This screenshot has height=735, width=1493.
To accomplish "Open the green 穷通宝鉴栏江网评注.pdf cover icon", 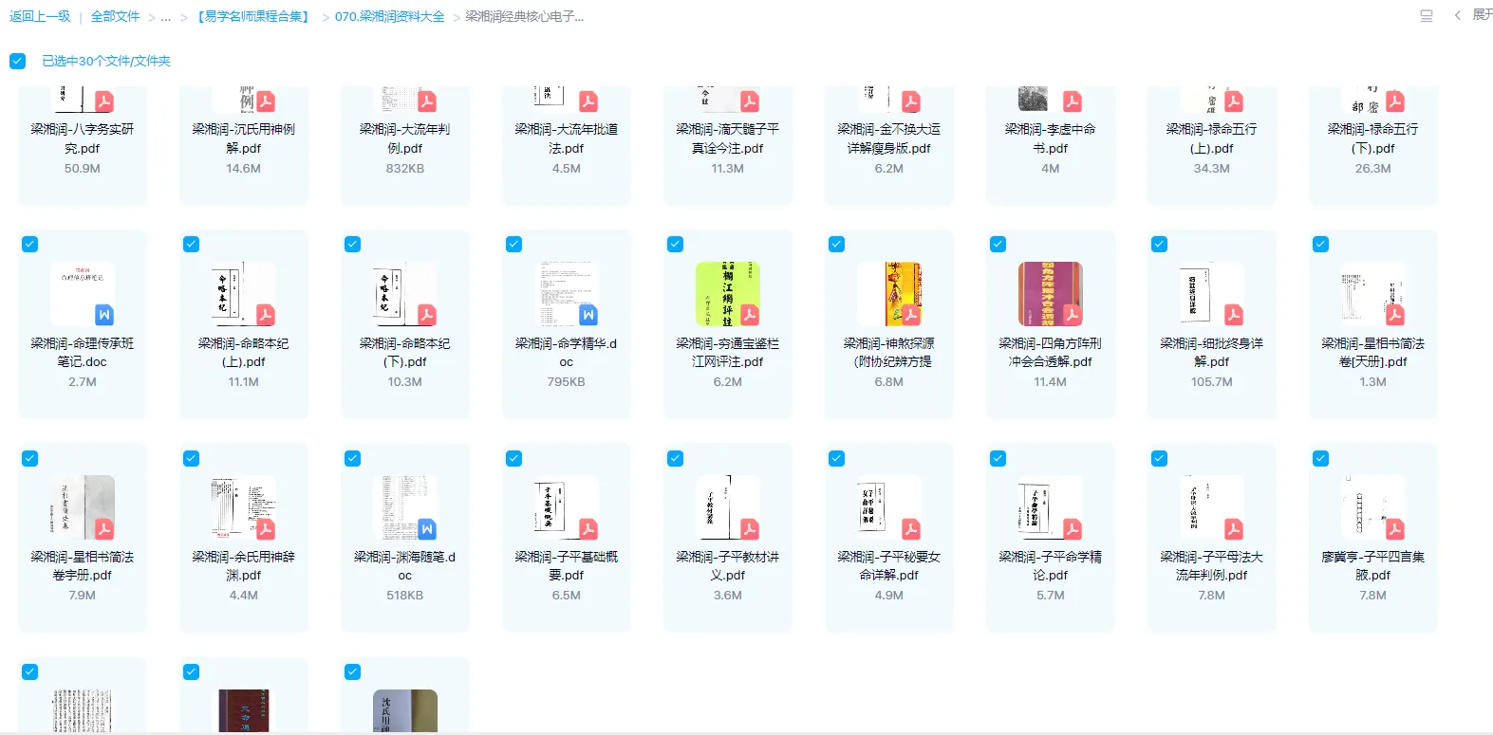I will tap(728, 294).
